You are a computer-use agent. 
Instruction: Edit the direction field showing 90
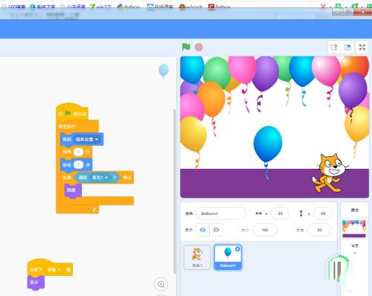coord(319,230)
